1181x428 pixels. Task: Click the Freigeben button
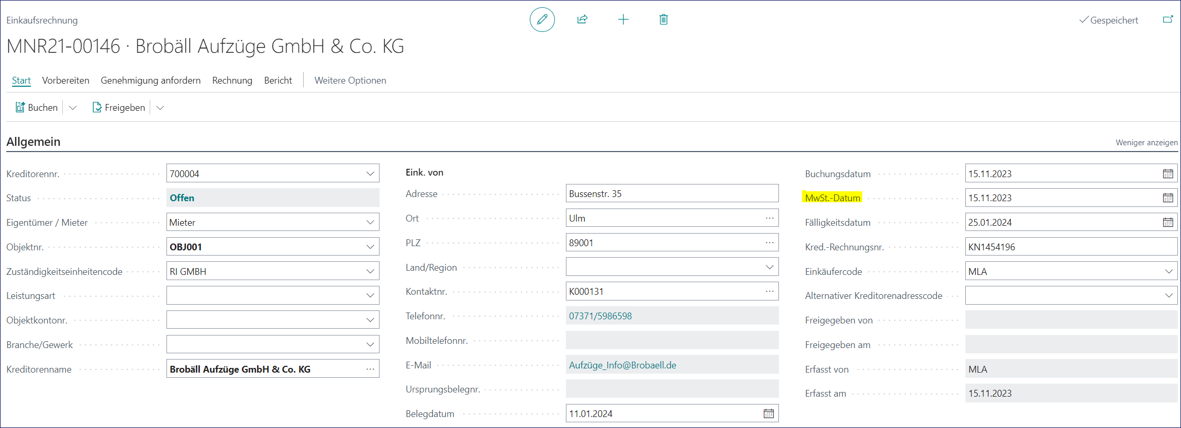119,108
